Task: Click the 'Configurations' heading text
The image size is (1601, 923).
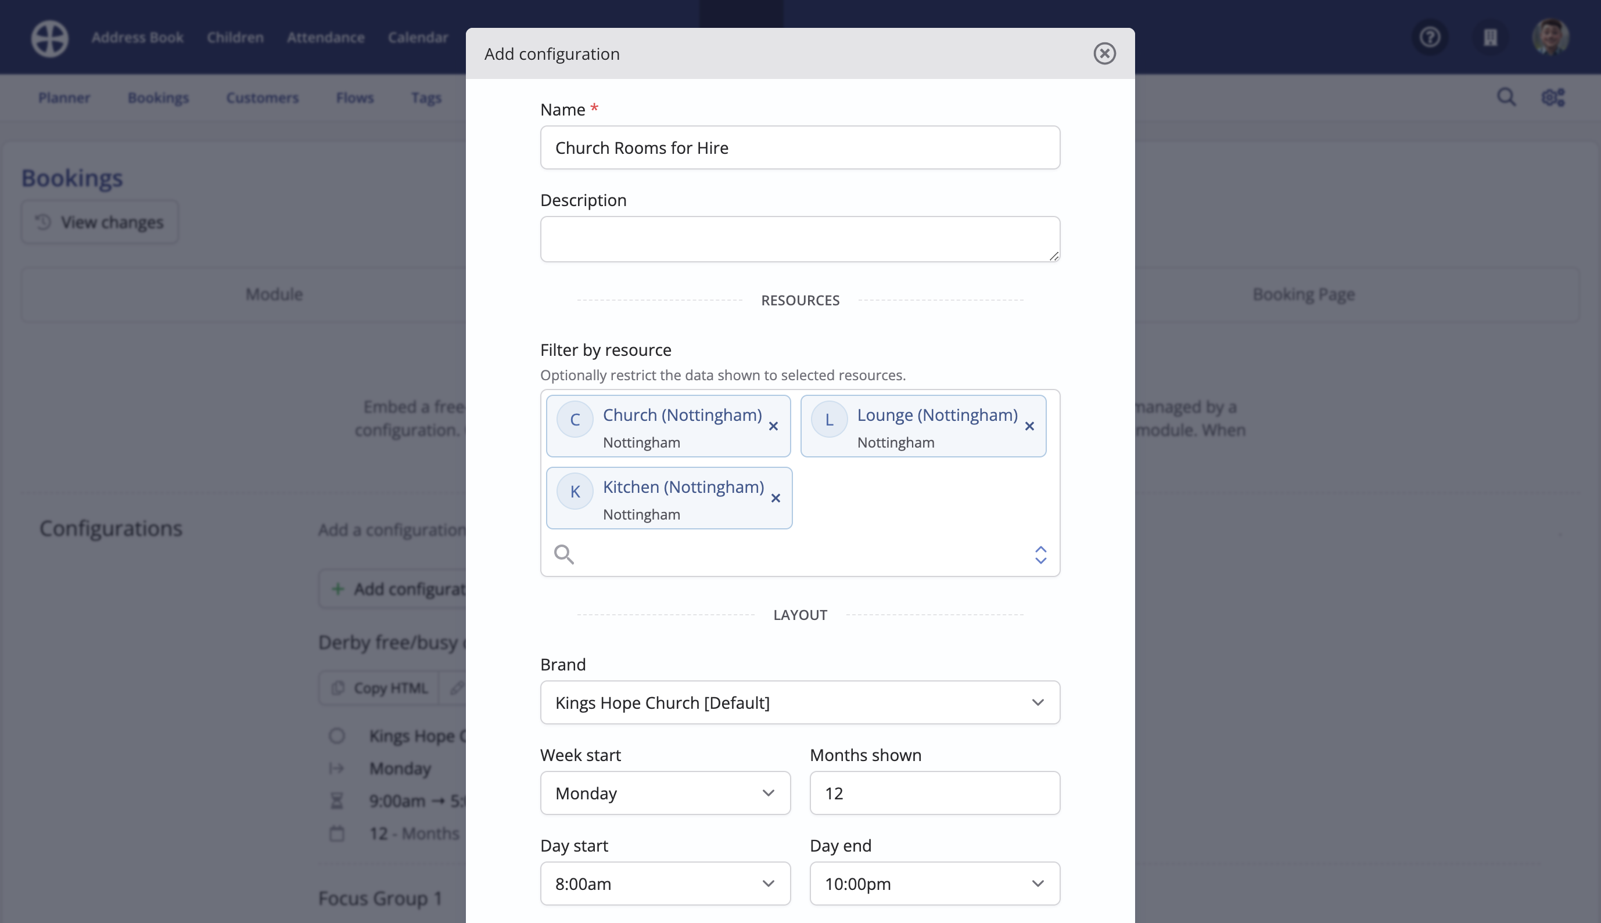Action: coord(111,529)
